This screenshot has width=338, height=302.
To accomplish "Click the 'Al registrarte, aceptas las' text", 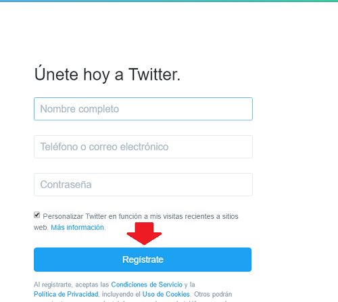I will [72, 284].
